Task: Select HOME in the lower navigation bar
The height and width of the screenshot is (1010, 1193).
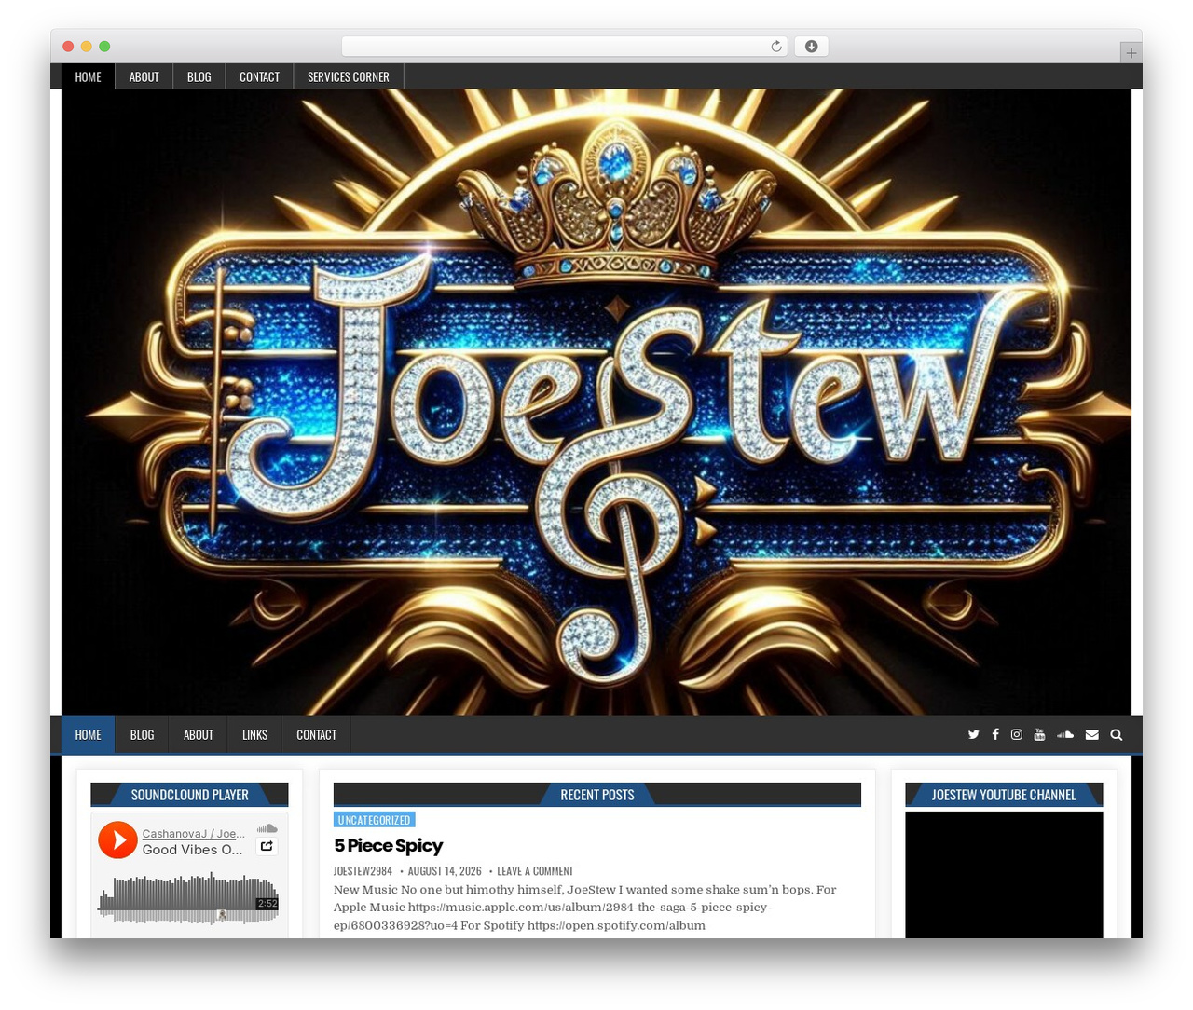Action: [89, 734]
